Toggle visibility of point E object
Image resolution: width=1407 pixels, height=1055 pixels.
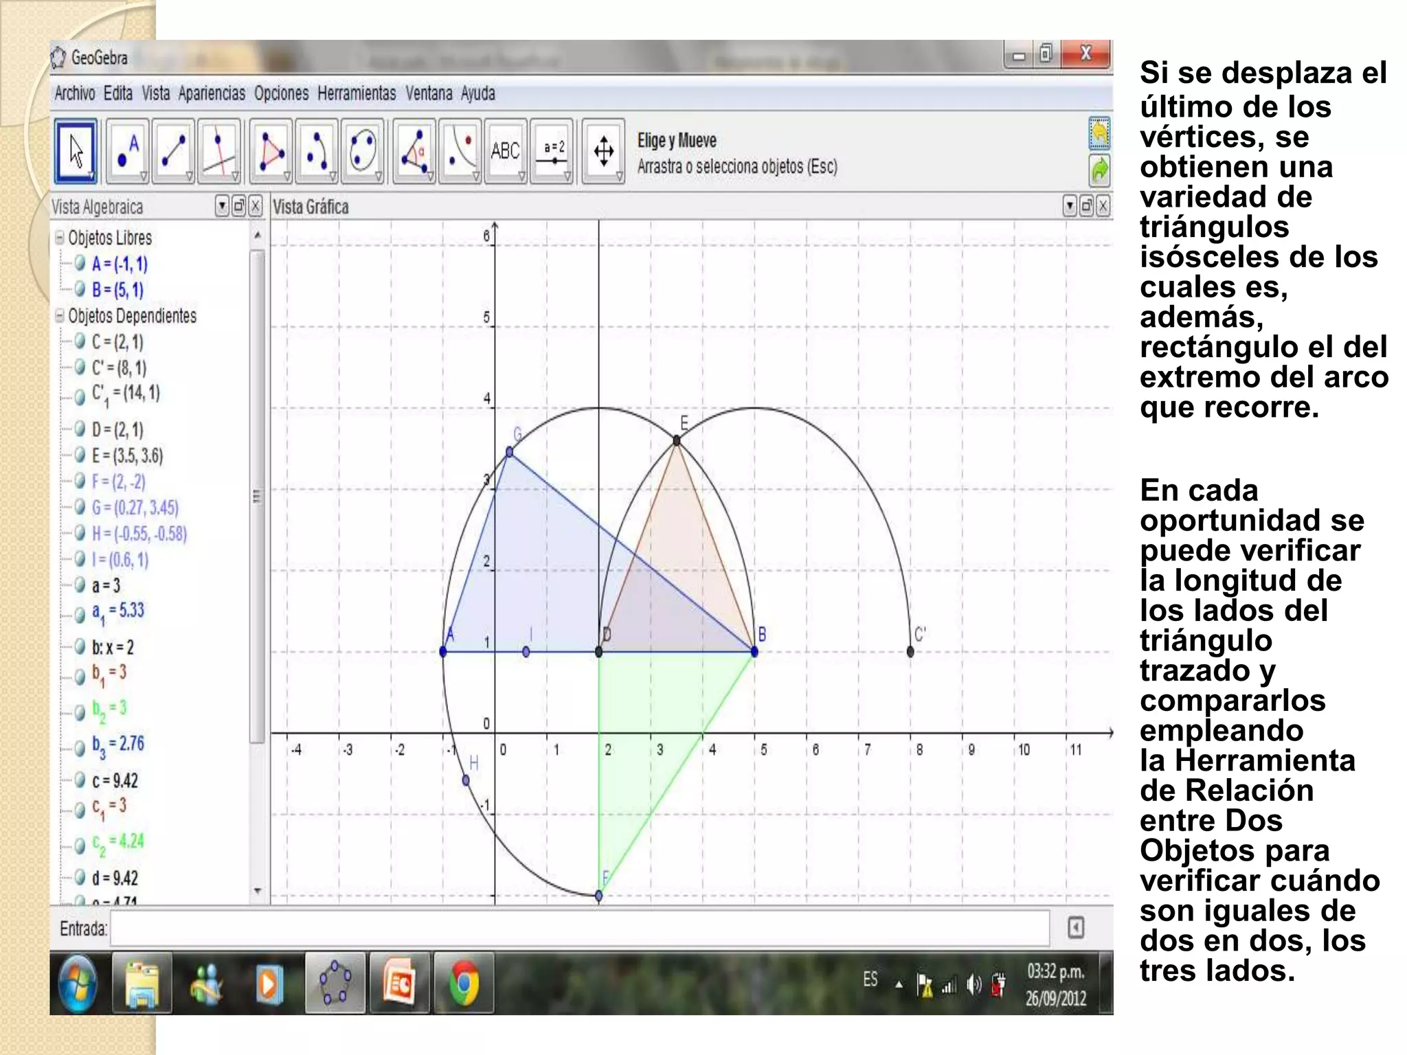[80, 455]
